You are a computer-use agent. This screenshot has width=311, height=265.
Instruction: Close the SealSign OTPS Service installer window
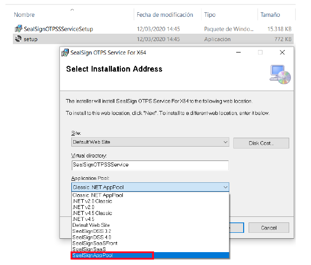[282, 53]
